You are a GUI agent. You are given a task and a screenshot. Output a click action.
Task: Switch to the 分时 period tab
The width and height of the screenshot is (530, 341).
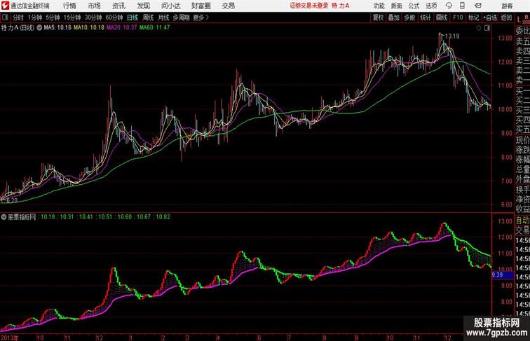point(18,18)
